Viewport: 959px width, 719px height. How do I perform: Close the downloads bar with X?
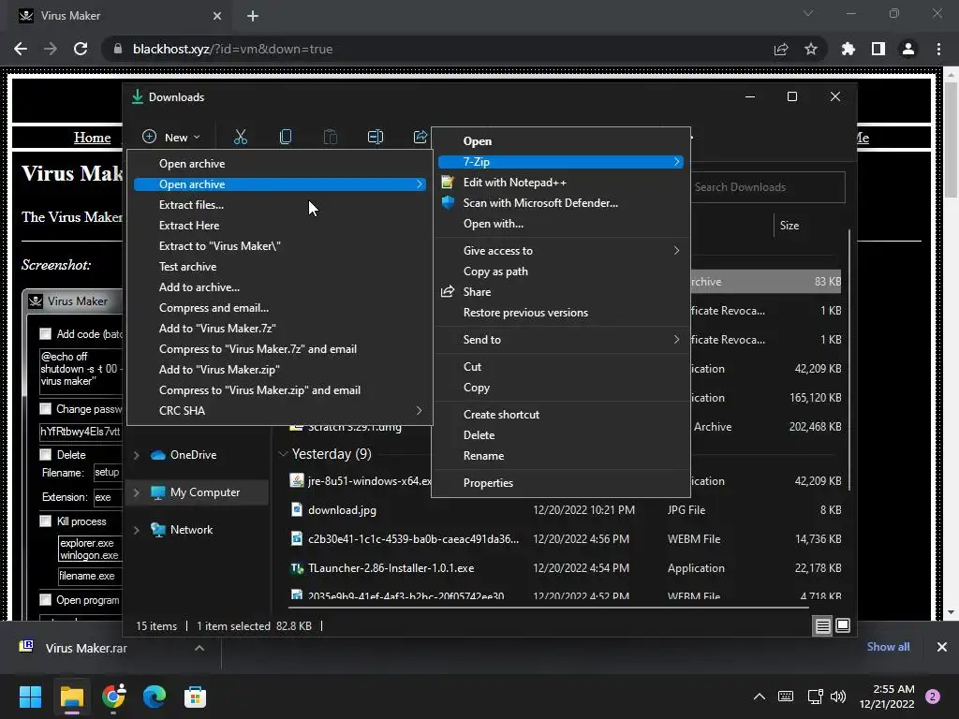pyautogui.click(x=942, y=647)
